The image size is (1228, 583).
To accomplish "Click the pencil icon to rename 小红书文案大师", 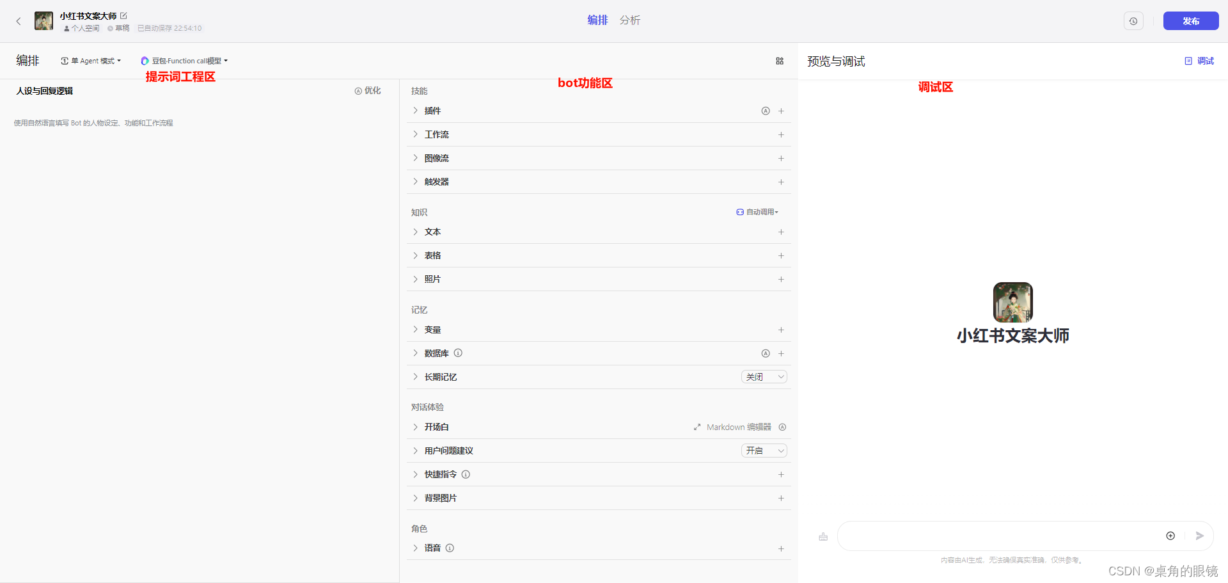I will pyautogui.click(x=123, y=15).
